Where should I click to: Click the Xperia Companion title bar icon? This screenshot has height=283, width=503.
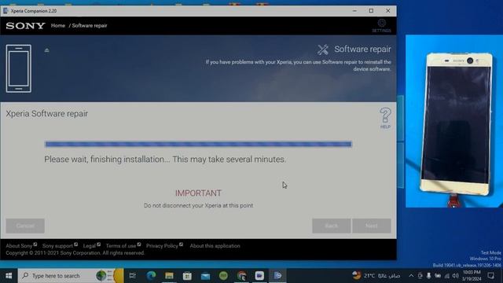[x=6, y=10]
